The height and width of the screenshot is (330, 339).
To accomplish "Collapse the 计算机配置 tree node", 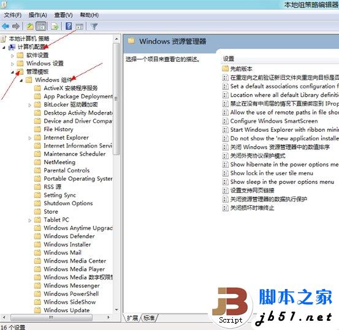I will pos(4,47).
